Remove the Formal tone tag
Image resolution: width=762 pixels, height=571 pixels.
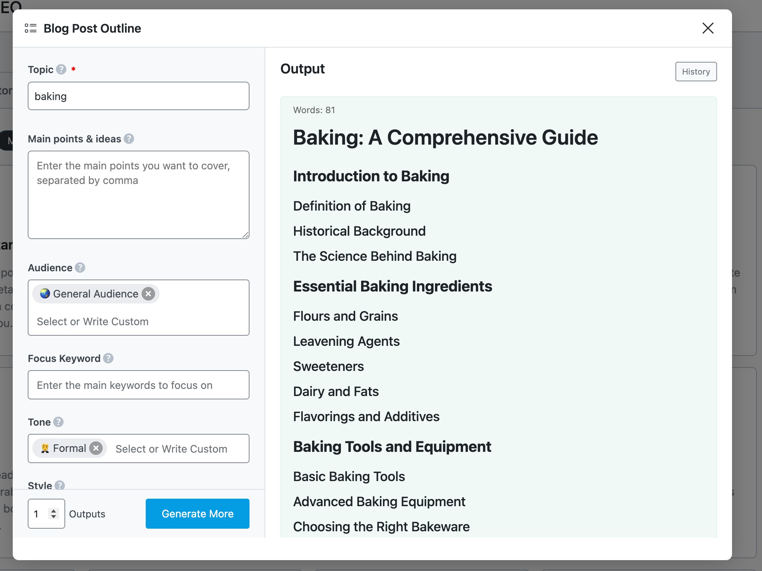point(96,448)
